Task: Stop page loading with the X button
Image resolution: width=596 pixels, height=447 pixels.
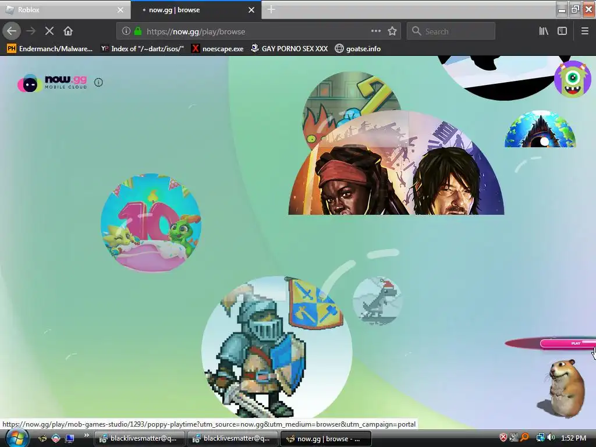Action: coord(49,31)
